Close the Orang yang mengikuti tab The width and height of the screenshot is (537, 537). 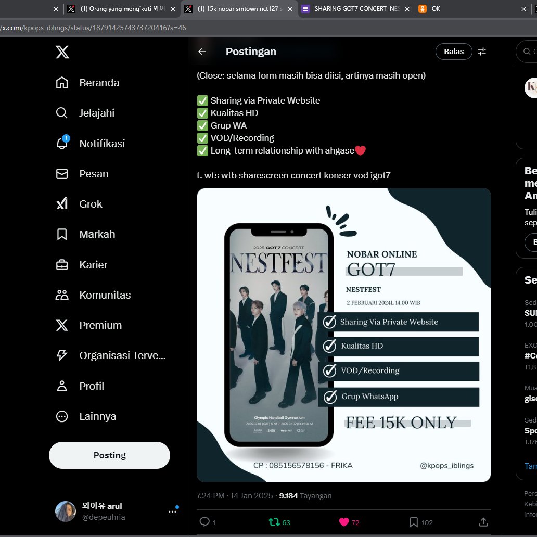(173, 9)
